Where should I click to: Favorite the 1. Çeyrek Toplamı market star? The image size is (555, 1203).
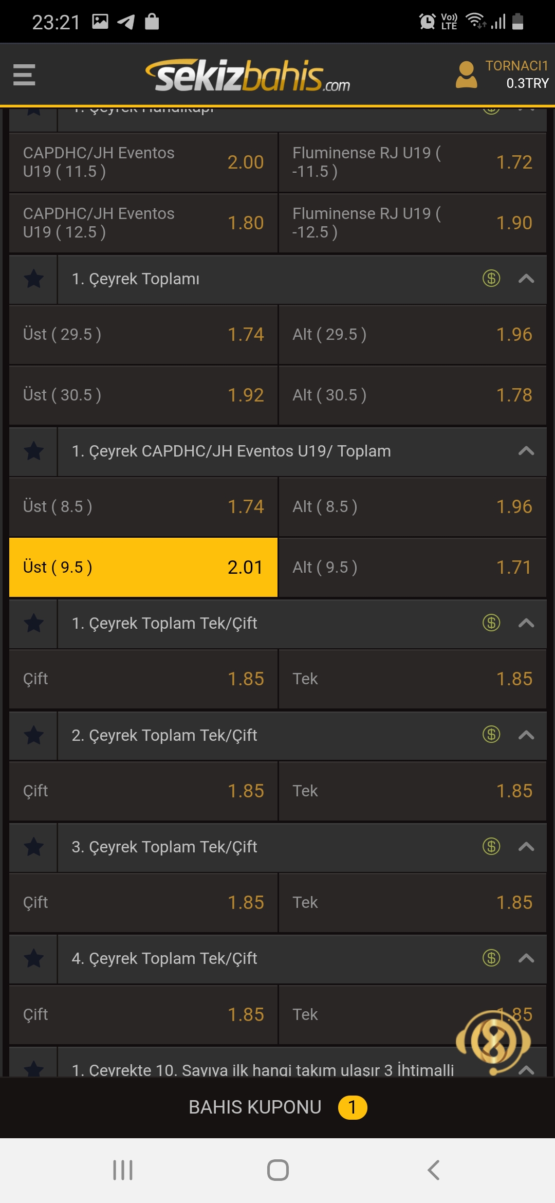(34, 279)
